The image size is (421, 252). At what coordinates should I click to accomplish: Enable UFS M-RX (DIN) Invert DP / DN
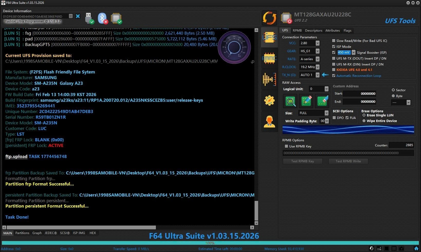(x=334, y=64)
